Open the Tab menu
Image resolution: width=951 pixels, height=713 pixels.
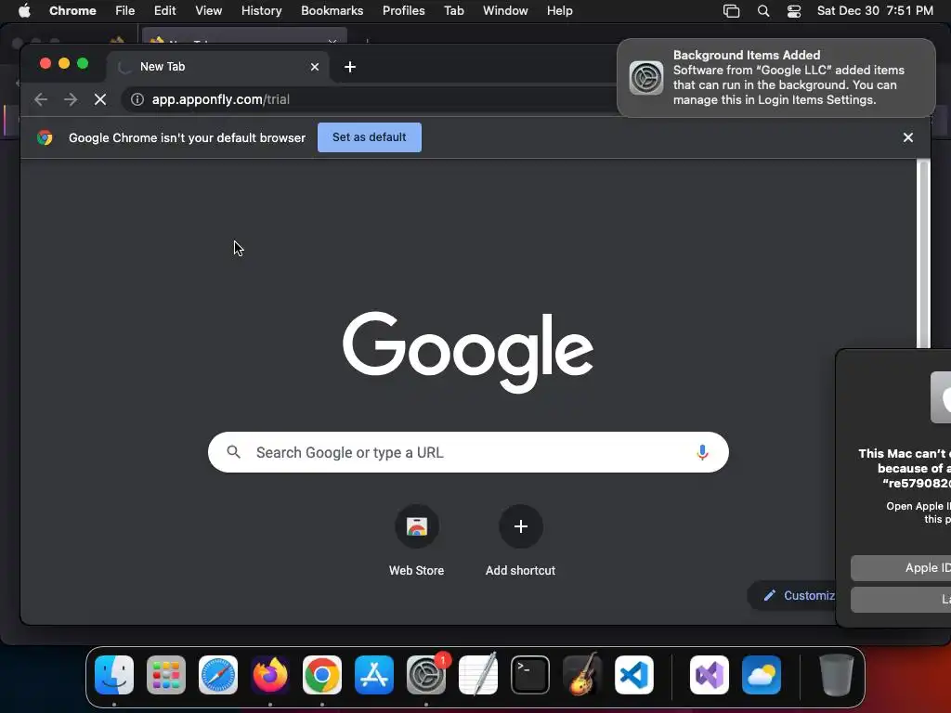pos(454,11)
